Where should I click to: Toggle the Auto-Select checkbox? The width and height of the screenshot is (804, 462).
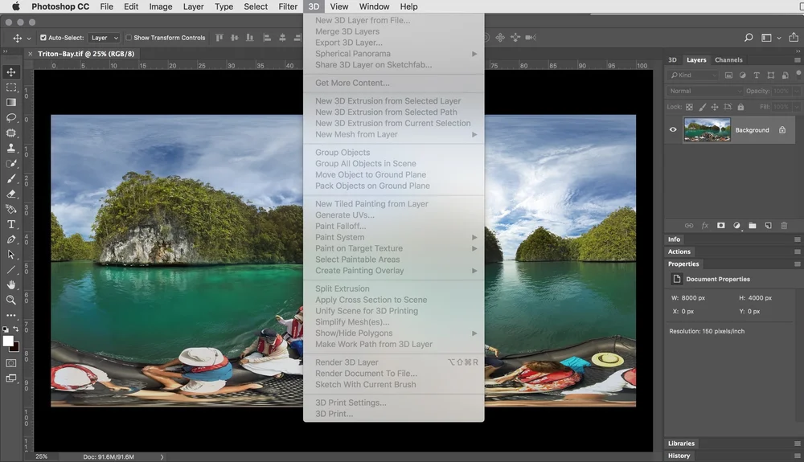click(x=43, y=38)
